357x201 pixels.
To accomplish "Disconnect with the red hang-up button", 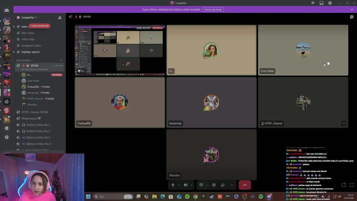I will pyautogui.click(x=245, y=185).
